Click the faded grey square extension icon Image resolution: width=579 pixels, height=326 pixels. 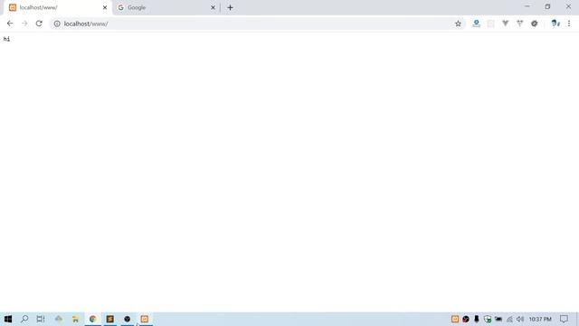coord(490,24)
